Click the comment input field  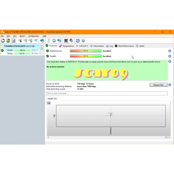(x=107, y=94)
